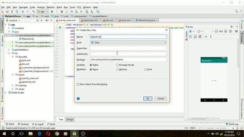The image size is (244, 137).
Task: Open the Terminal tool window
Action: coord(23,124)
